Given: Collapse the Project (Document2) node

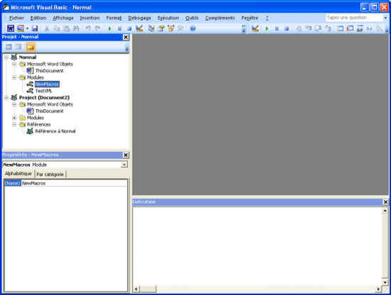Looking at the screenshot, I should [x=6, y=97].
